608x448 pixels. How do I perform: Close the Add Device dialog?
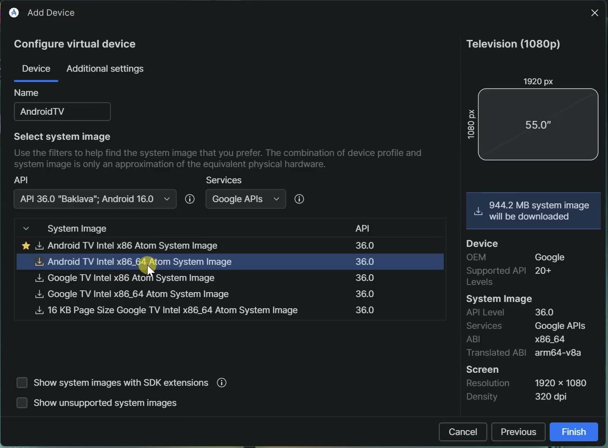coord(595,13)
